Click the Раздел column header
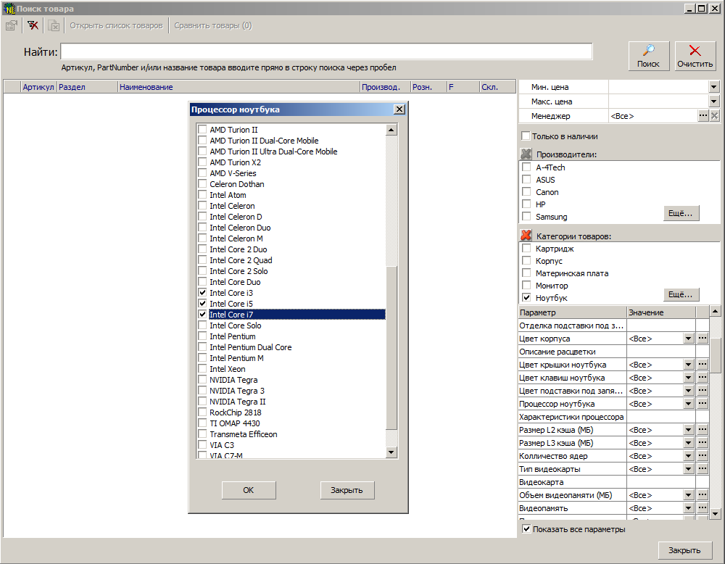The image size is (725, 564). point(88,86)
